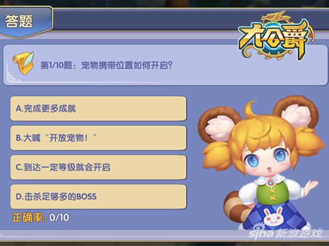Click the mascot's green vest
This screenshot has width=329, height=246.
tap(272, 193)
